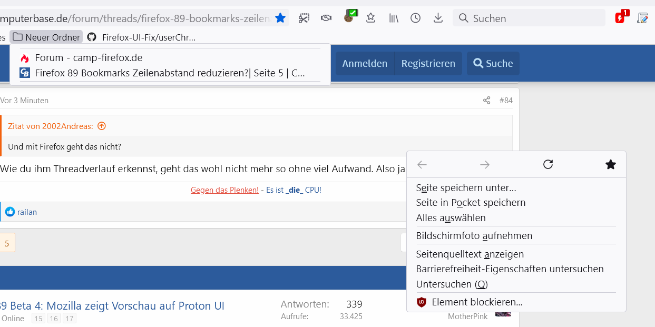Open the cookie extension icon
This screenshot has height=327, width=655.
pyautogui.click(x=349, y=17)
